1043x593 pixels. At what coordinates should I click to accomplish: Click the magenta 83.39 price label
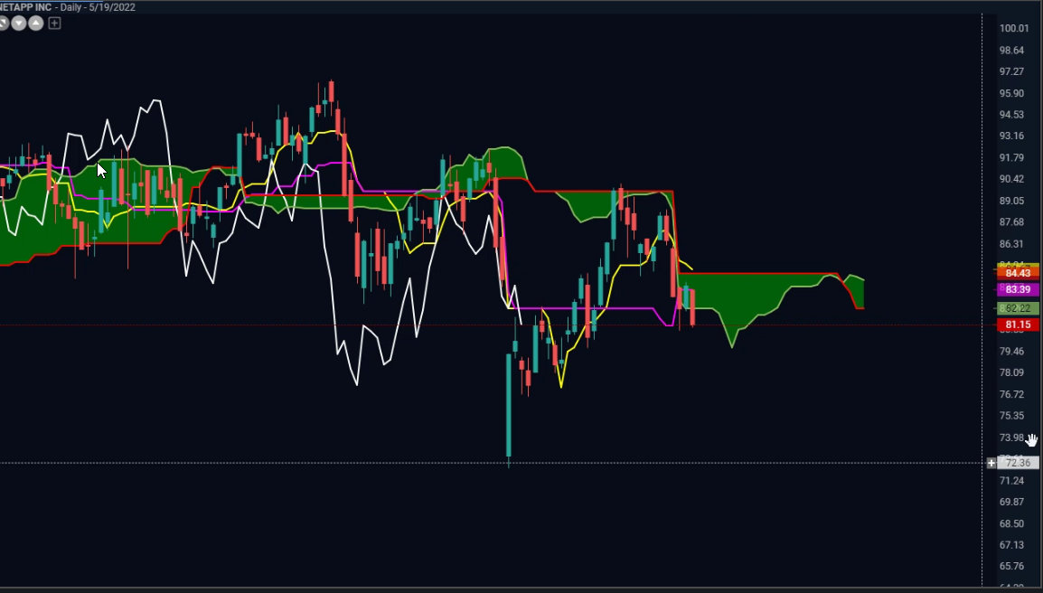pos(1018,289)
